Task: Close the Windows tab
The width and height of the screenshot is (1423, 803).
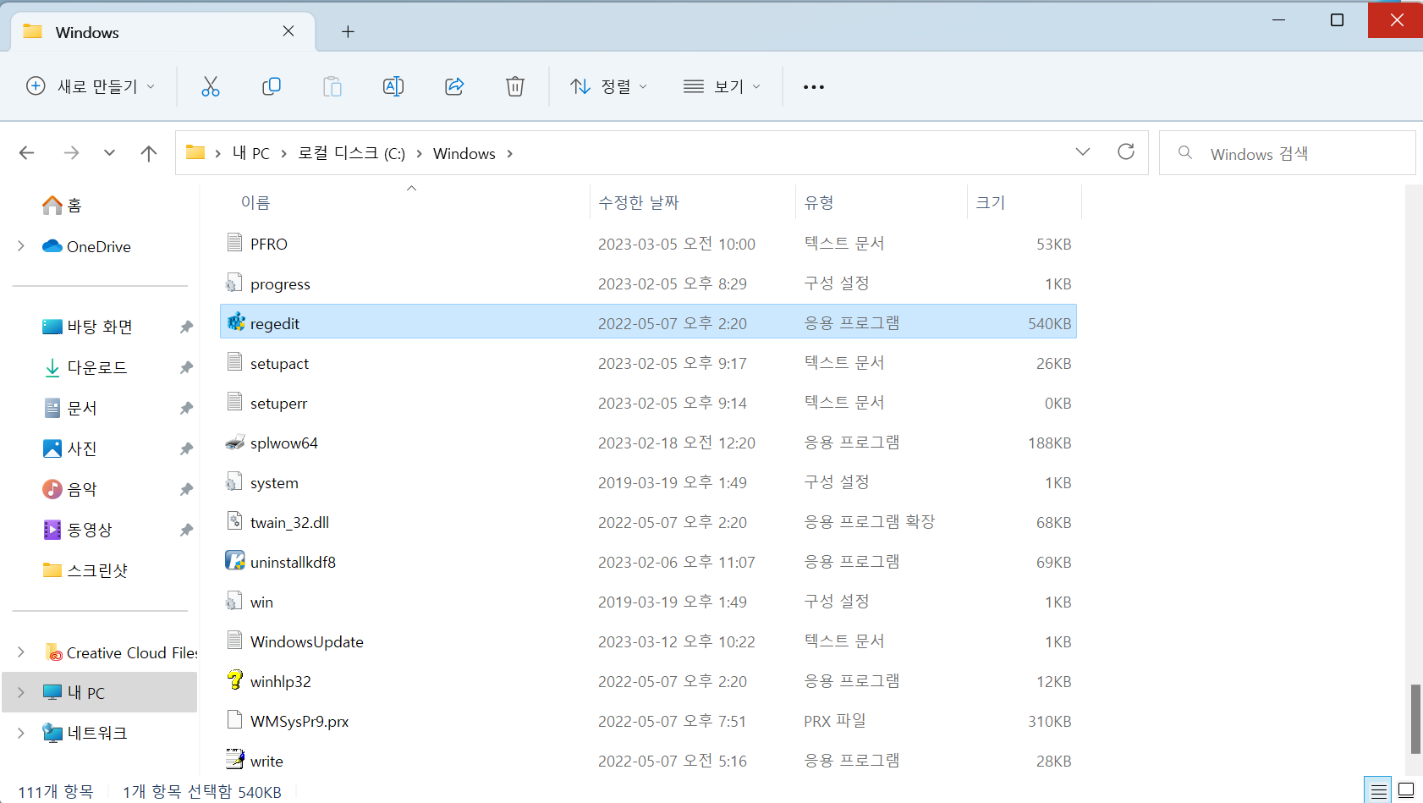Action: 288,31
